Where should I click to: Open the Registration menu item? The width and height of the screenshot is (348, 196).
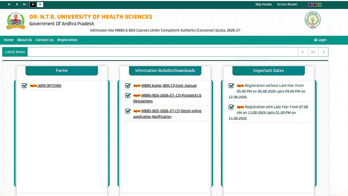(x=67, y=40)
